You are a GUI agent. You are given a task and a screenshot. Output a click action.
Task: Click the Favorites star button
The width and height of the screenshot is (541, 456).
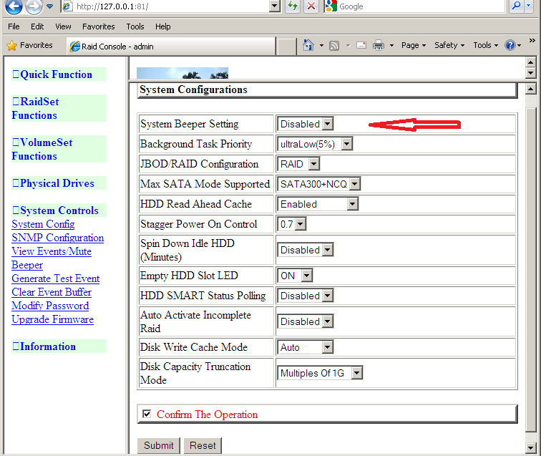[x=30, y=45]
